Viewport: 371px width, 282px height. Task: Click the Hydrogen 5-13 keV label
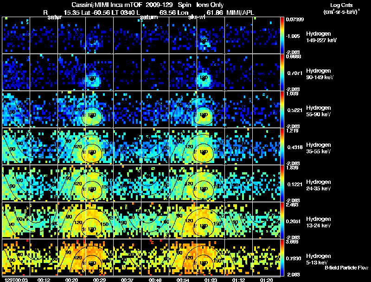(319, 259)
